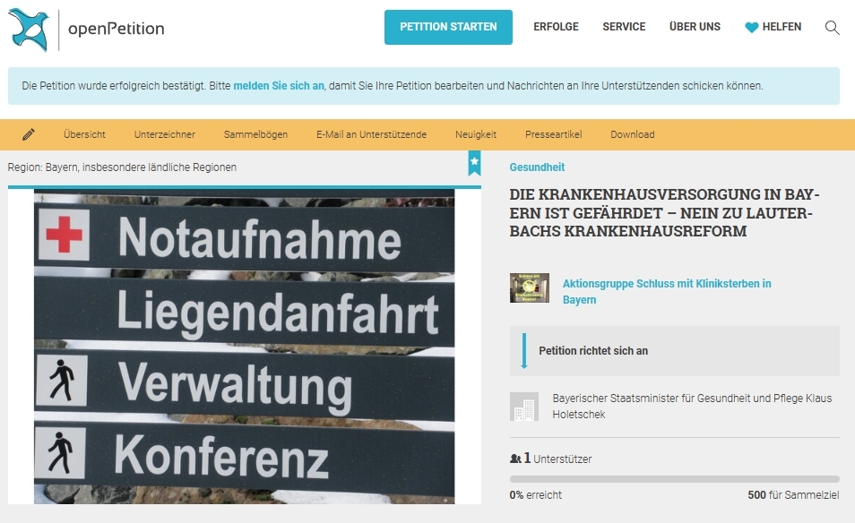This screenshot has height=523, width=855.
Task: Go to the Sammelbögen tab
Action: click(x=255, y=134)
